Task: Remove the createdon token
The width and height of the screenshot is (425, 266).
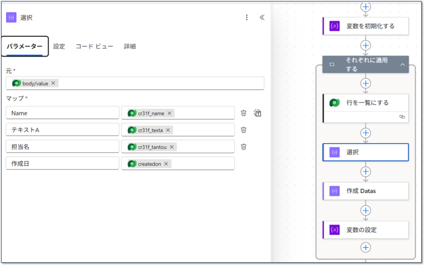Action: point(166,164)
